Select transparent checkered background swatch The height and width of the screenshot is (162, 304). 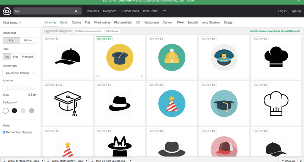click(32, 111)
